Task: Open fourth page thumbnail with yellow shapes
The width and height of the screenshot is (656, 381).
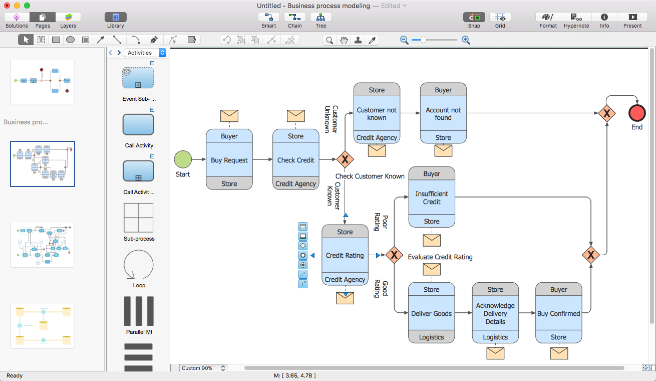Action: coord(43,326)
